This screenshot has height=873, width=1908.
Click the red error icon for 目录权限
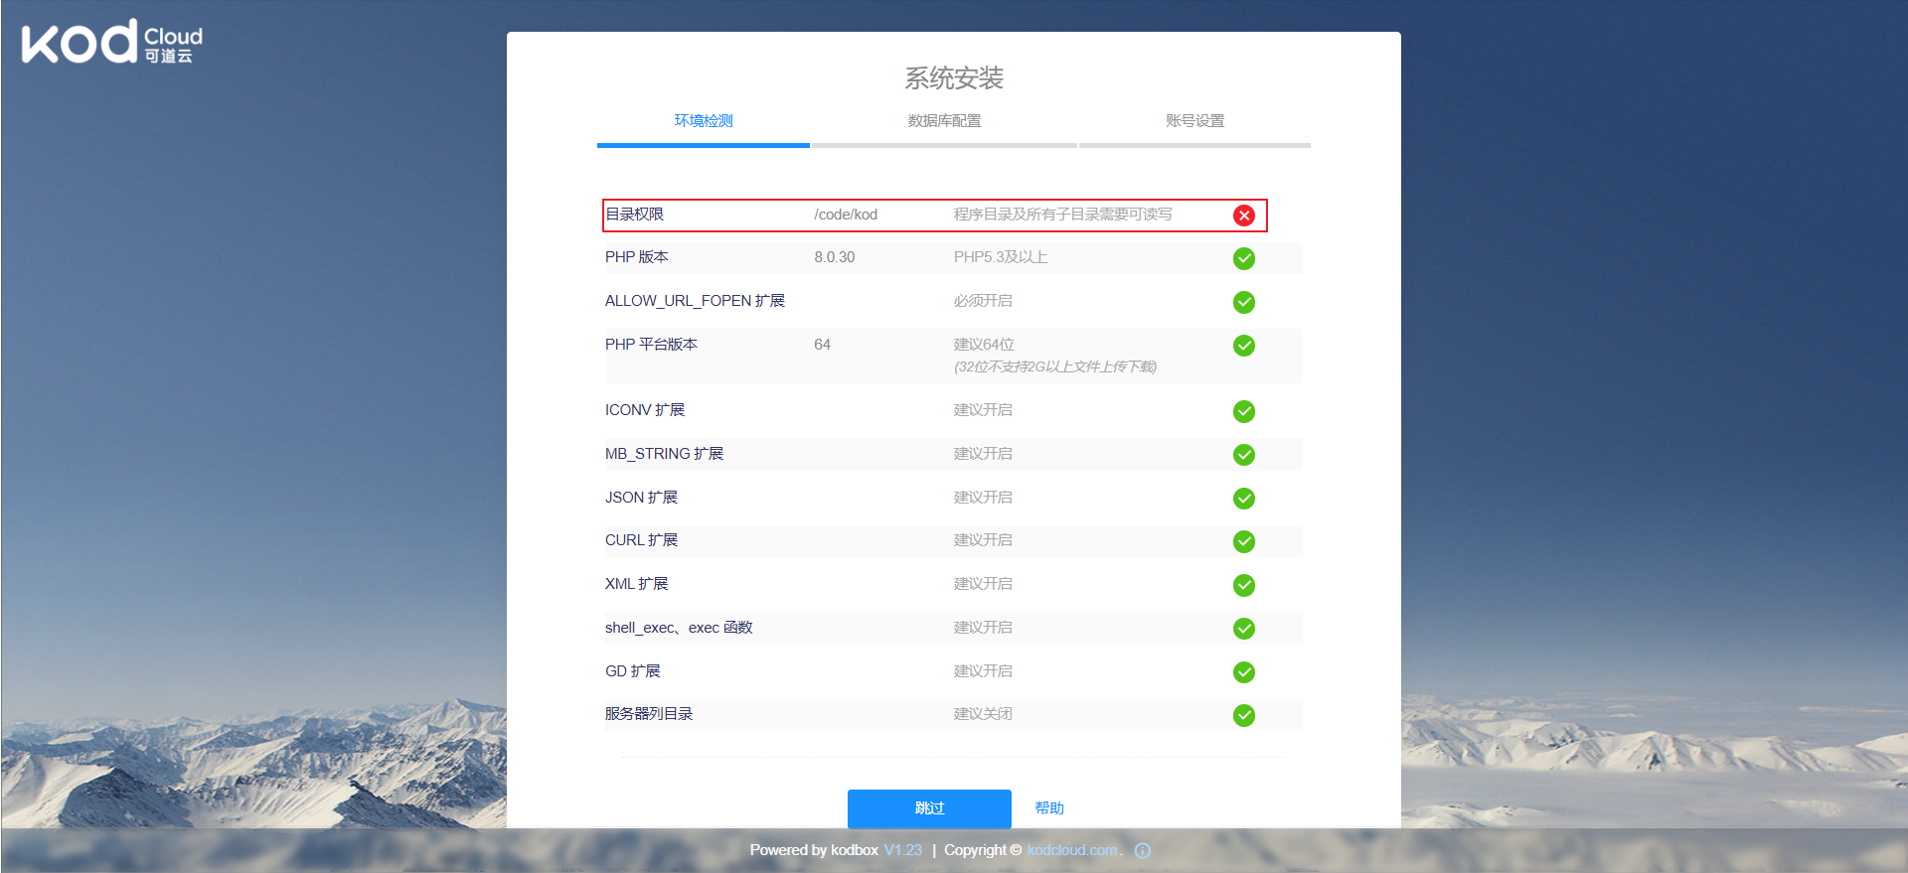tap(1243, 216)
